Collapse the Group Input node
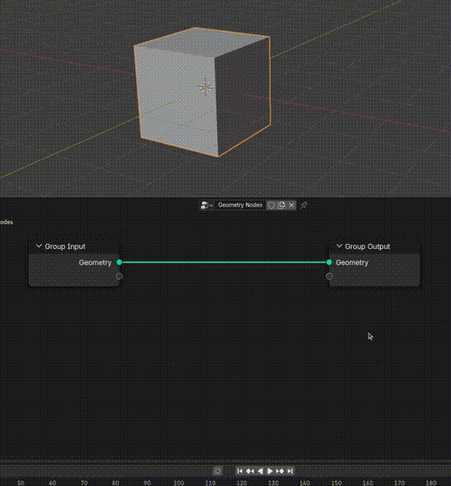The width and height of the screenshot is (451, 486). tap(38, 246)
